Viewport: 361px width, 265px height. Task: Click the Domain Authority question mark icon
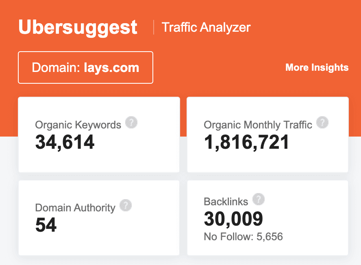pyautogui.click(x=126, y=205)
